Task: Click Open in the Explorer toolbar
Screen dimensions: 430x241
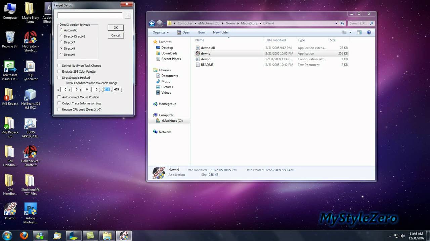Action: point(183,32)
